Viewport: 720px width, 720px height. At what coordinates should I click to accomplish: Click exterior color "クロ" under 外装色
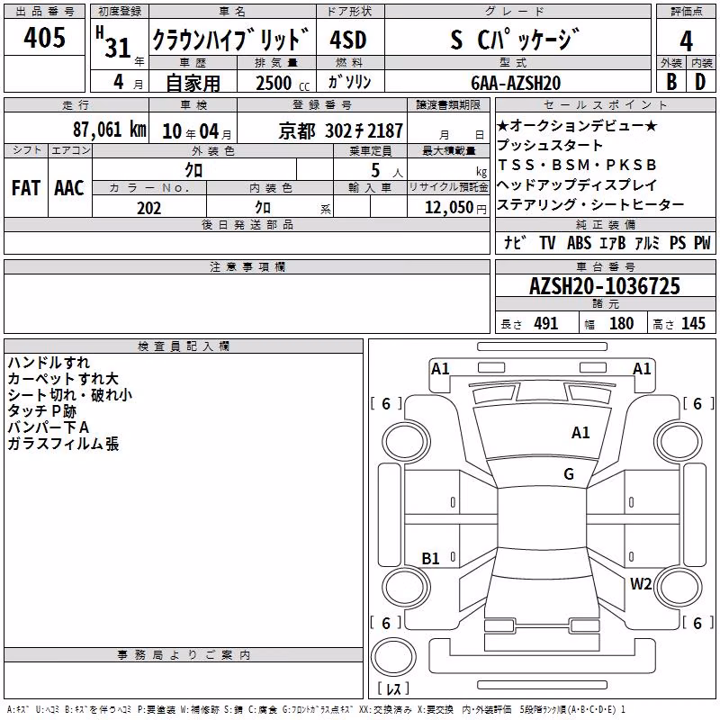[x=193, y=170]
